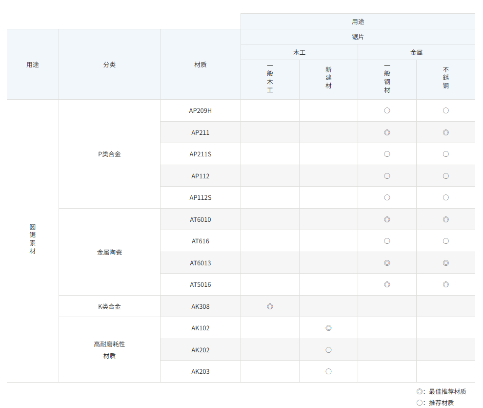Click the AT616 circle mark under 一般钢材
Viewport: 483px width, 408px height.
[x=387, y=241]
